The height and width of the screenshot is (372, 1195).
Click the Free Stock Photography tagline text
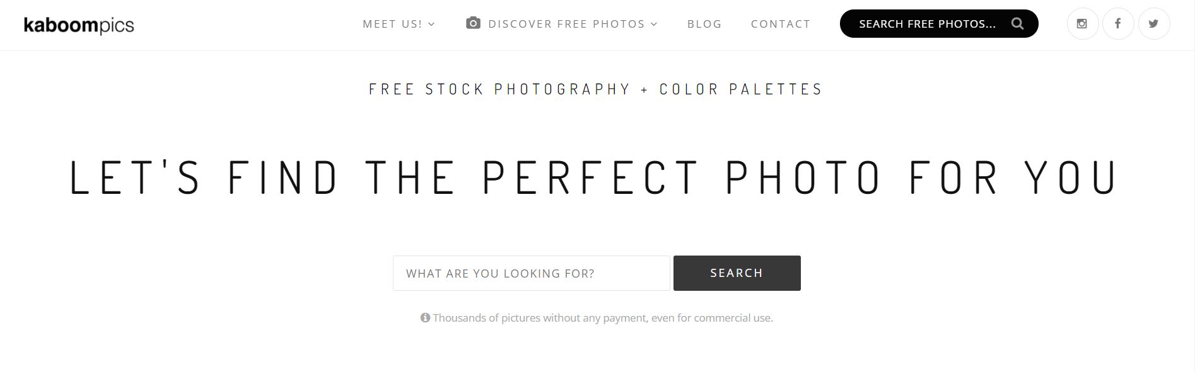pyautogui.click(x=499, y=89)
